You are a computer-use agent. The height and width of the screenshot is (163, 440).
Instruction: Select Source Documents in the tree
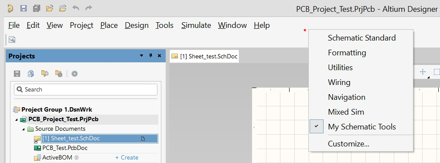60,129
